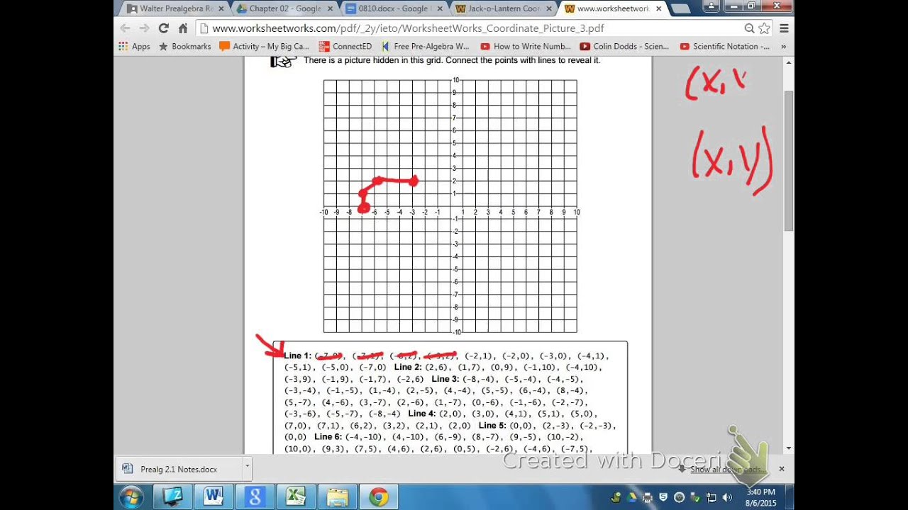The image size is (908, 510).
Task: Close the Jack-o-Lantern tab
Action: [549, 8]
